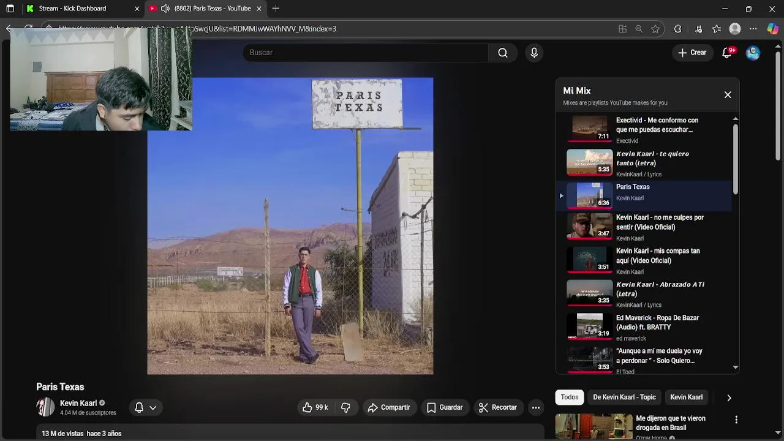
Task: Open the browser zoom magnifier icon
Action: click(639, 29)
